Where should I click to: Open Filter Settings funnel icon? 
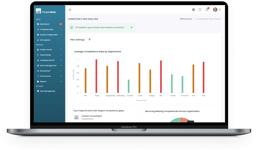pos(90,40)
